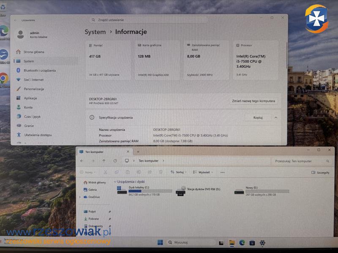Open the Wyświetl view dropdown
Screen dimensions: 338x253
(x=203, y=172)
